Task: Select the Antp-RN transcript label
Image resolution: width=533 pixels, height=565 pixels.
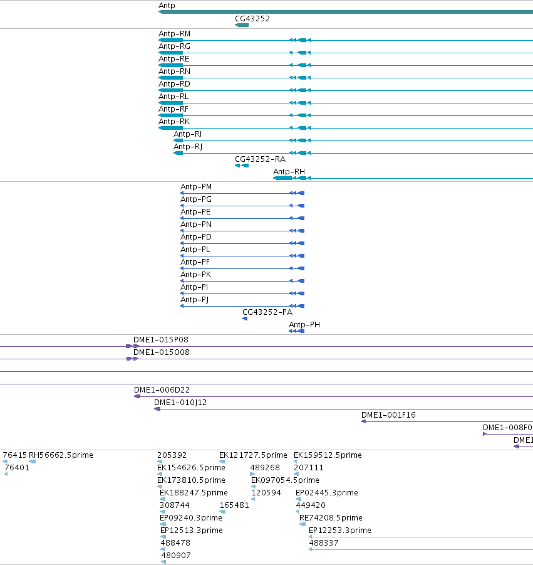Action: (x=175, y=71)
